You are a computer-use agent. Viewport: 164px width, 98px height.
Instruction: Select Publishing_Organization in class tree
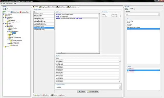tap(14, 22)
